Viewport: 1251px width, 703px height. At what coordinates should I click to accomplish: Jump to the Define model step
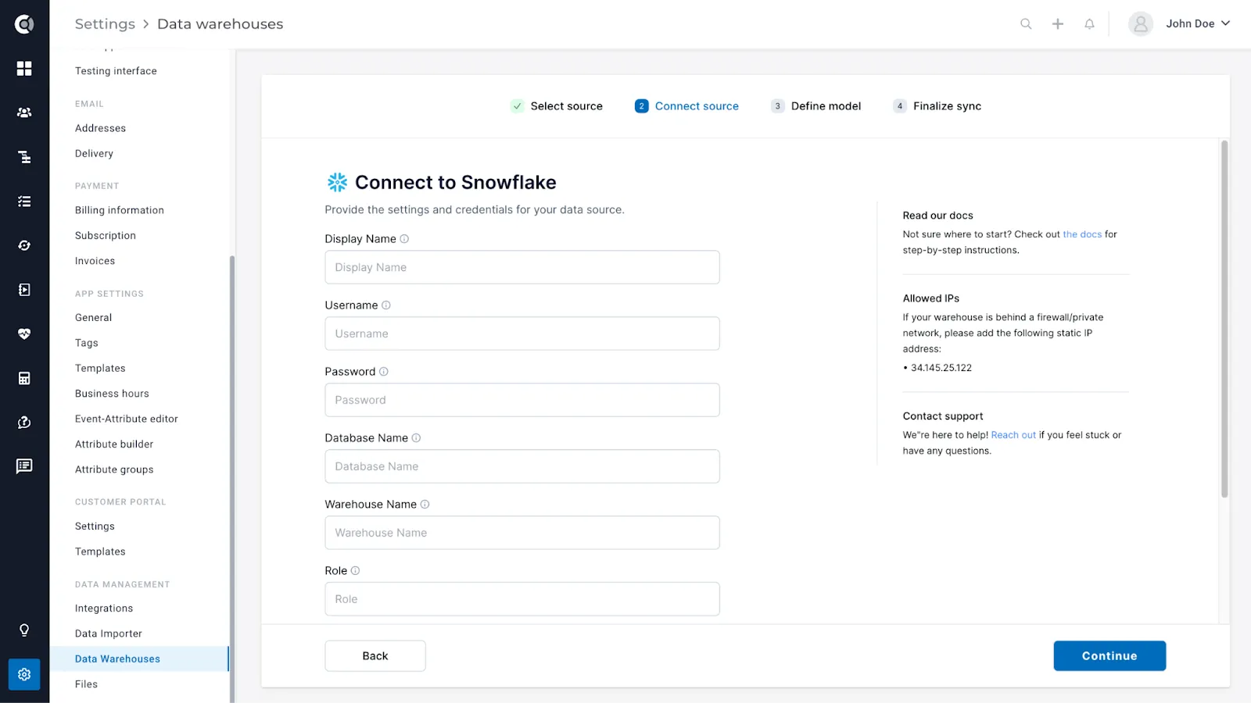coord(815,106)
